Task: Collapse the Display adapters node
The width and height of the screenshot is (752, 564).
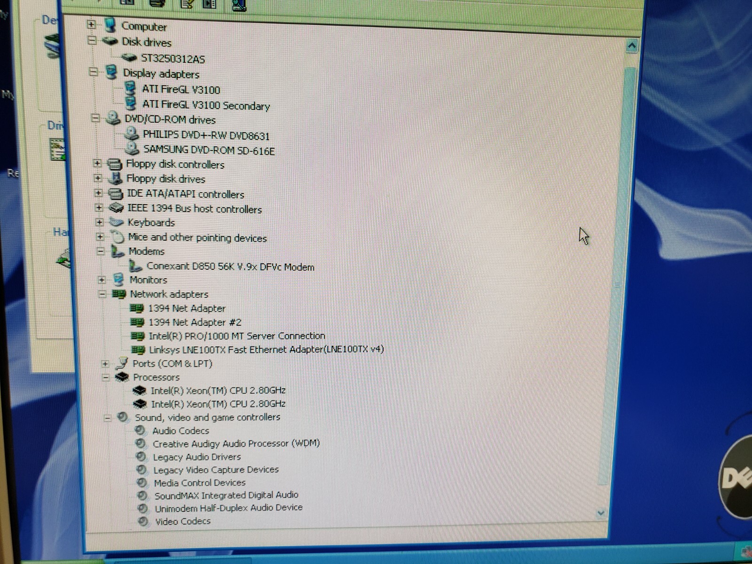Action: point(94,72)
